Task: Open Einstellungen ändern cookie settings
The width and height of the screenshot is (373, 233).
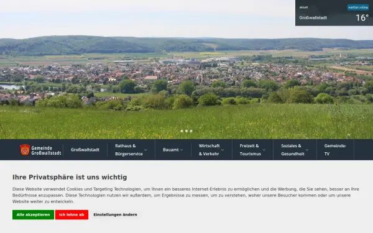Action: [115, 215]
